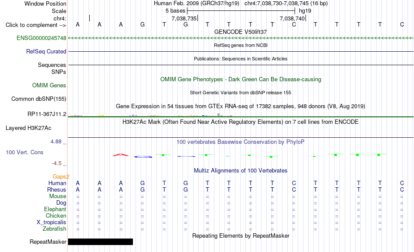
Task: Click the ENSG00000245748 gene label
Action: [41, 38]
